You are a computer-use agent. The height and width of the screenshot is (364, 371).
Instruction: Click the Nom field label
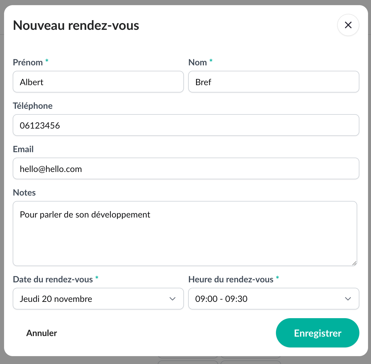pyautogui.click(x=197, y=62)
